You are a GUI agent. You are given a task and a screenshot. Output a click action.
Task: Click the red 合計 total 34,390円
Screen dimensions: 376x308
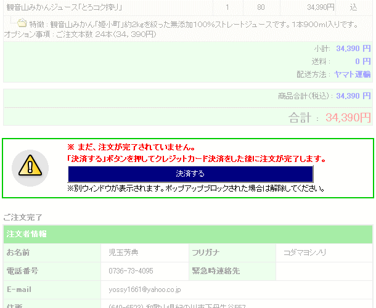pos(348,118)
